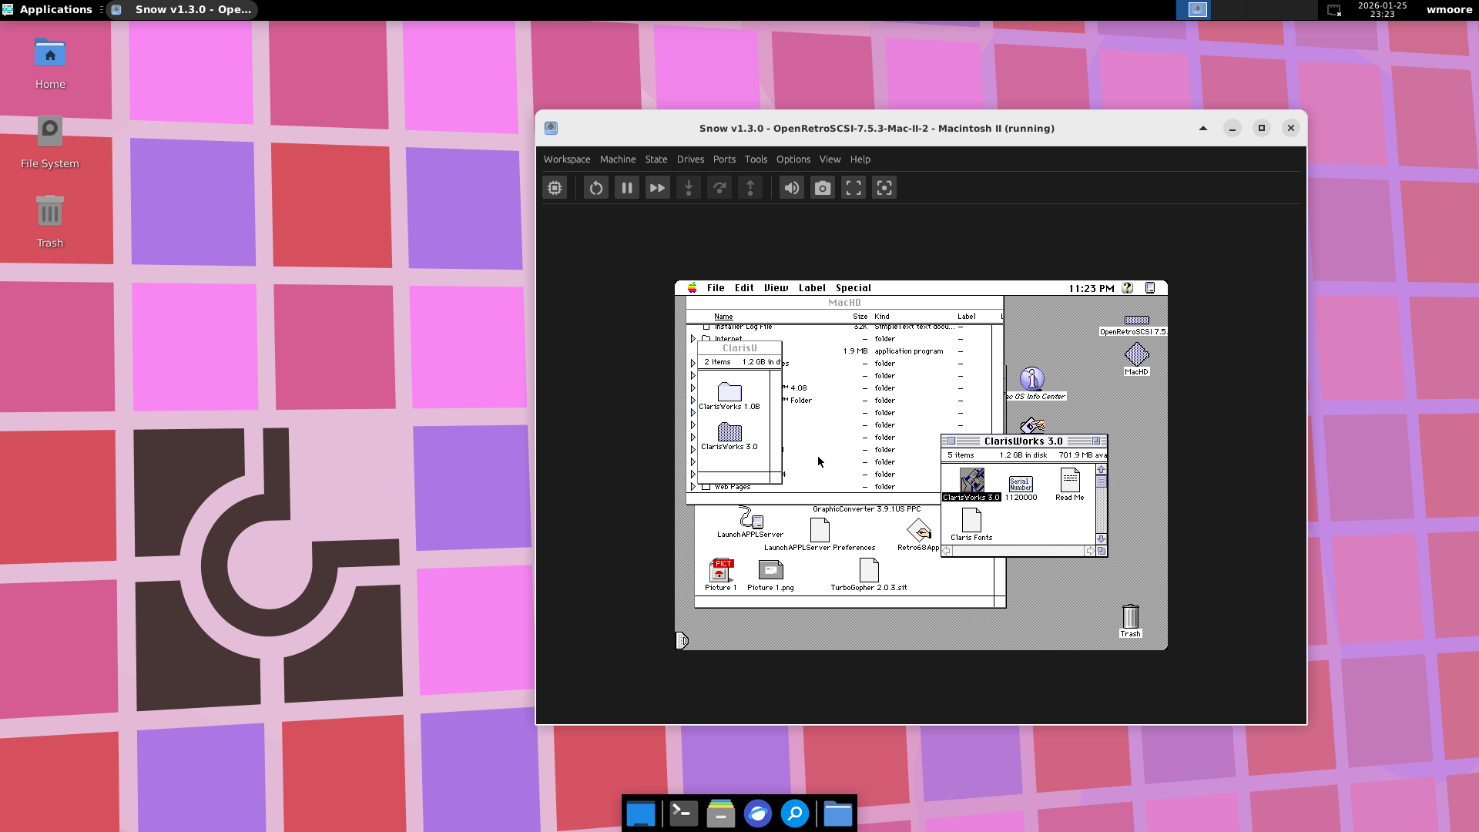Click the Mac Trash icon

(x=1130, y=616)
